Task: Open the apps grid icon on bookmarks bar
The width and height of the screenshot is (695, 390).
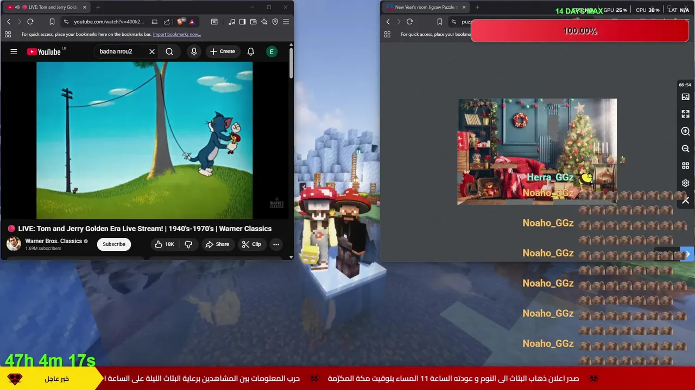Action: click(8, 34)
